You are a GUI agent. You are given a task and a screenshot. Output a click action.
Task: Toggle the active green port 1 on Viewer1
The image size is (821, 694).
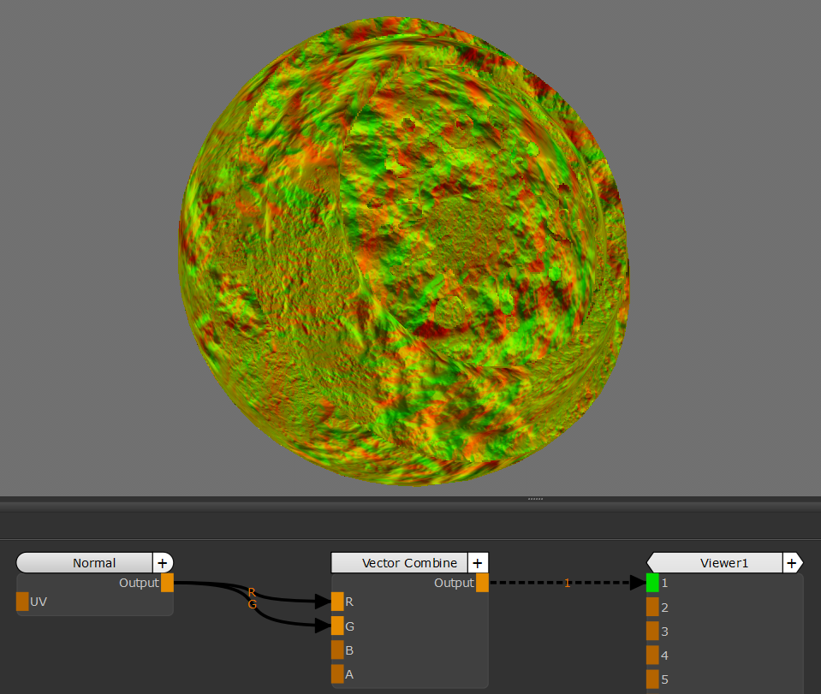click(x=652, y=583)
